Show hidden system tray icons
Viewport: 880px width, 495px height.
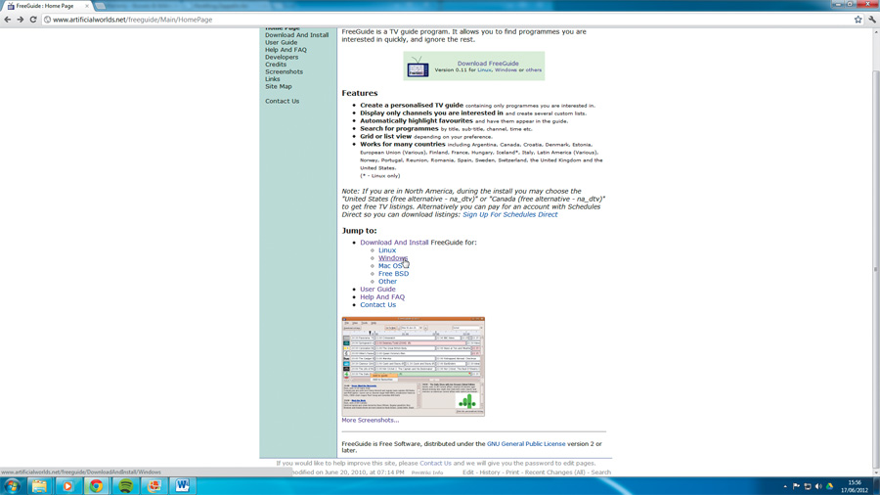tap(785, 486)
